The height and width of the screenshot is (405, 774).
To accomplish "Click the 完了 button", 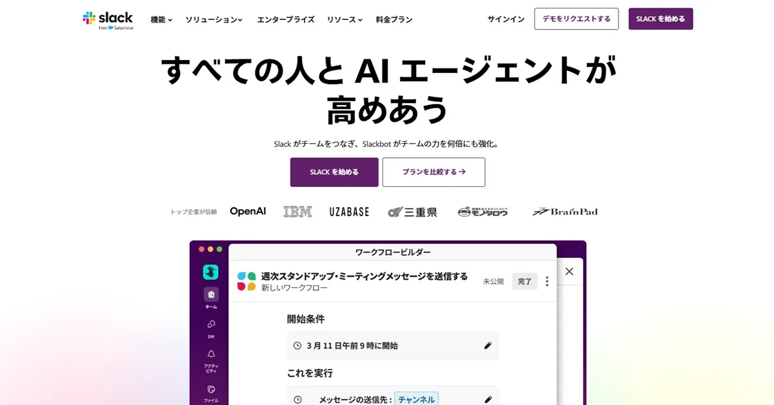I will click(524, 281).
